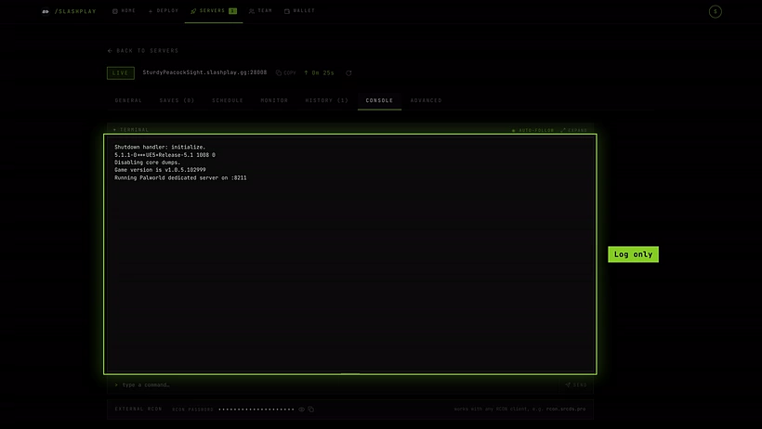762x429 pixels.
Task: Collapse the Terminal section
Action: coord(131,130)
